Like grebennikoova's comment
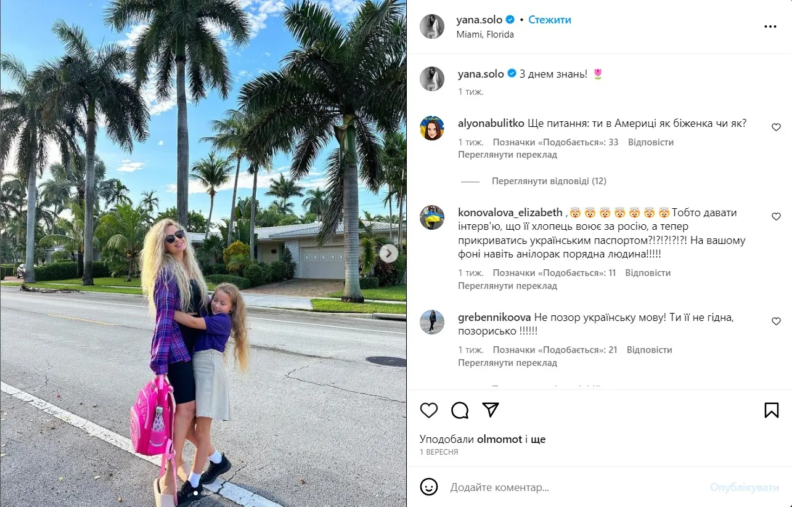Screen dimensions: 792x507 tap(777, 322)
